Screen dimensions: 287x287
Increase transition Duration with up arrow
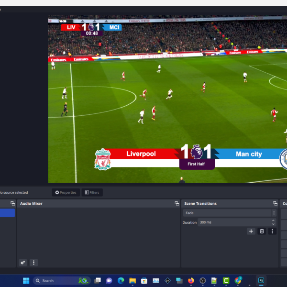tap(273, 221)
